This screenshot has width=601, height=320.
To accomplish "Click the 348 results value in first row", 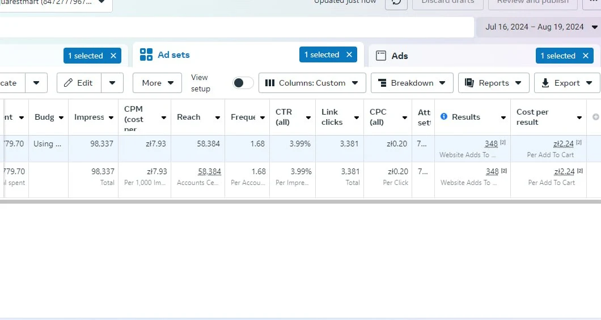I will coord(492,144).
